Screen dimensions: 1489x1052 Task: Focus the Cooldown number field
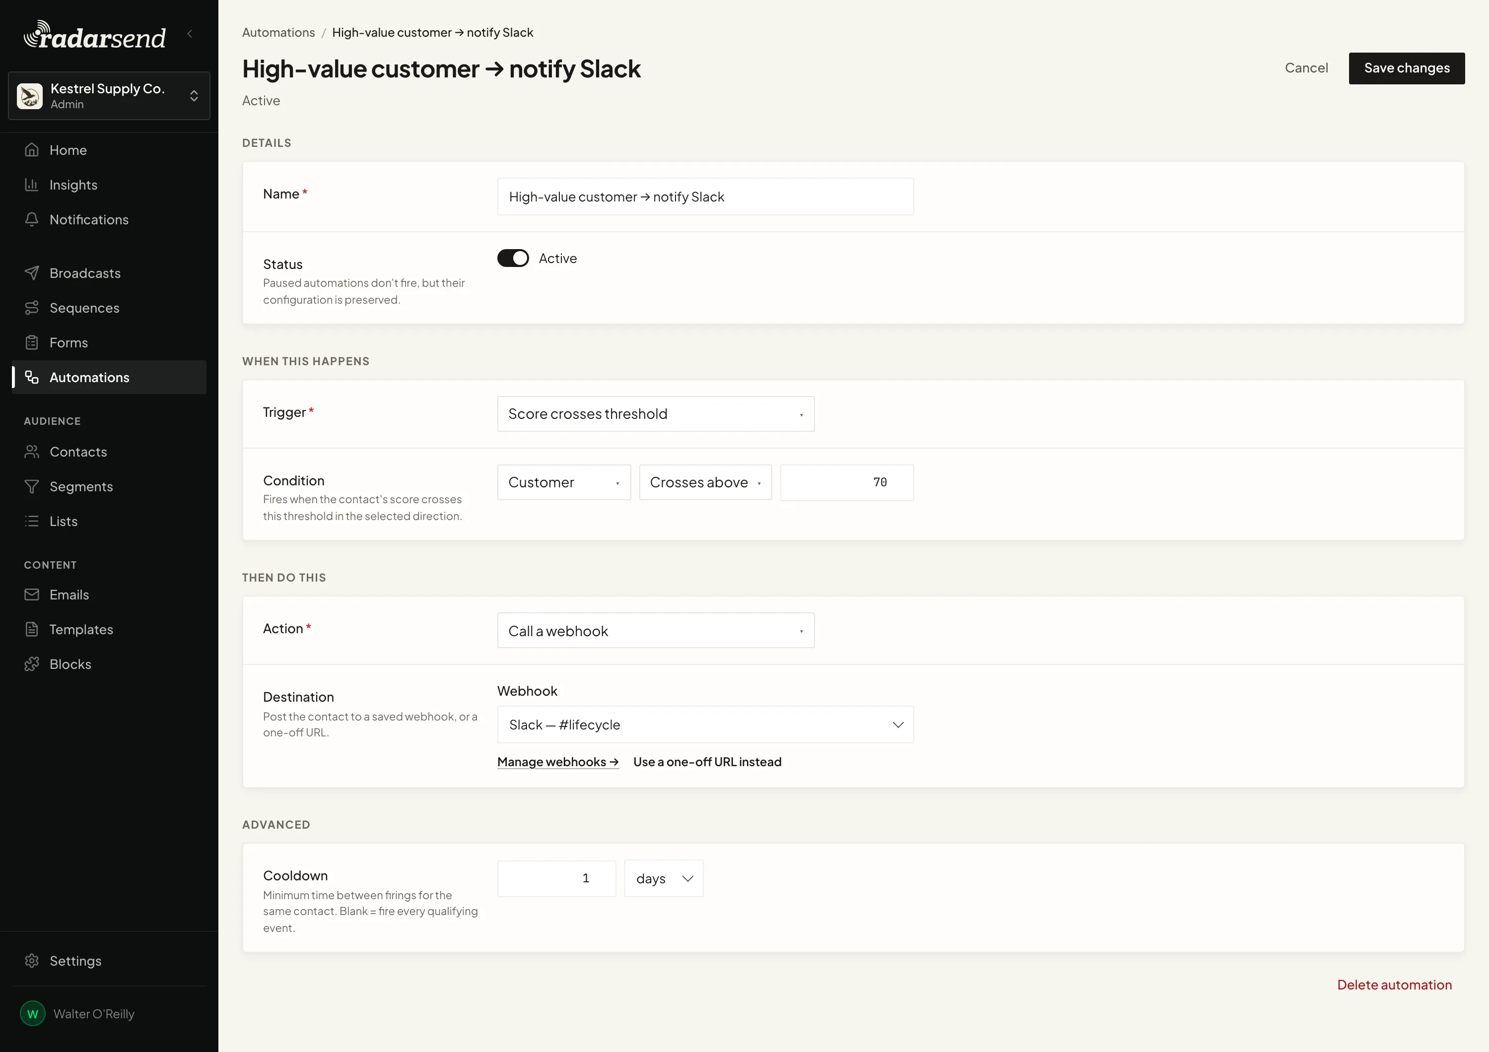556,878
